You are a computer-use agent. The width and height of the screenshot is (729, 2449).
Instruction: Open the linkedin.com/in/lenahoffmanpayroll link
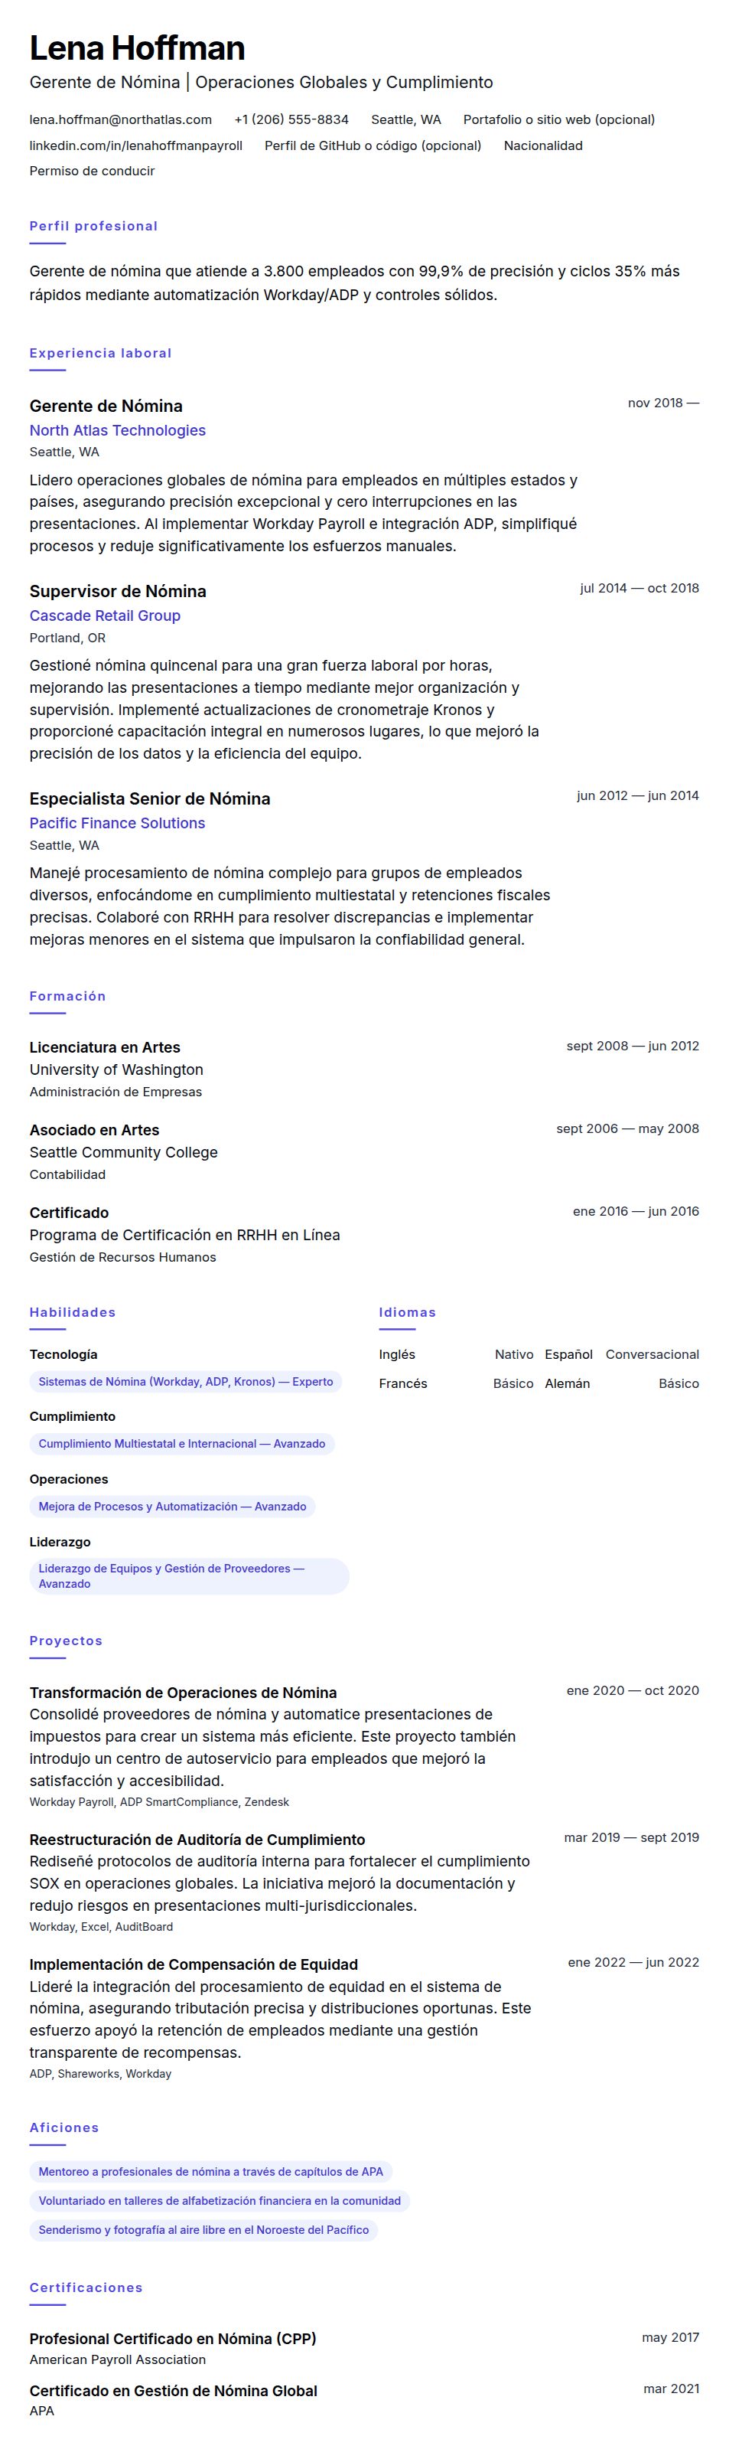pyautogui.click(x=136, y=145)
